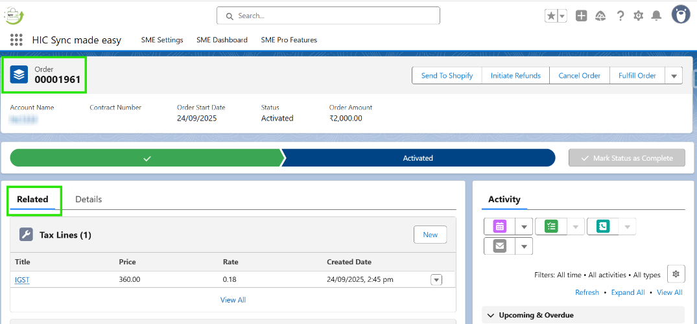This screenshot has width=697, height=324.
Task: Switch to the Details tab
Action: click(89, 199)
